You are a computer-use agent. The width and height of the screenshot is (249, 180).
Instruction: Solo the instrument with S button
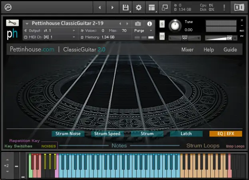coord(162,24)
